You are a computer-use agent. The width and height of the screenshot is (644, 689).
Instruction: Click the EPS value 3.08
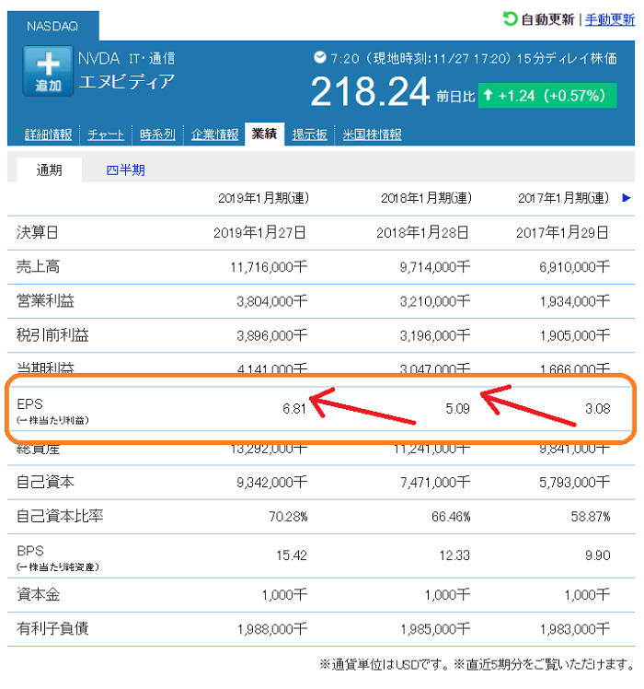pos(597,409)
